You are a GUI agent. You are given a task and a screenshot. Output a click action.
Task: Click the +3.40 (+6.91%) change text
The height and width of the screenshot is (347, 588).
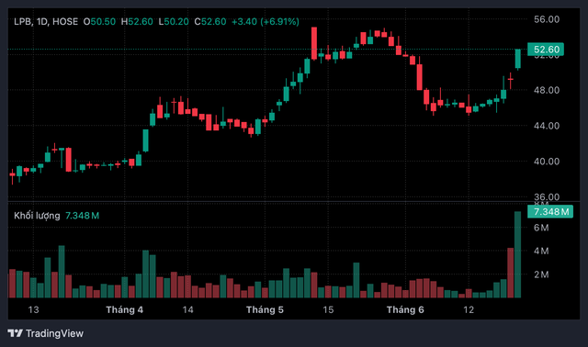click(x=266, y=22)
